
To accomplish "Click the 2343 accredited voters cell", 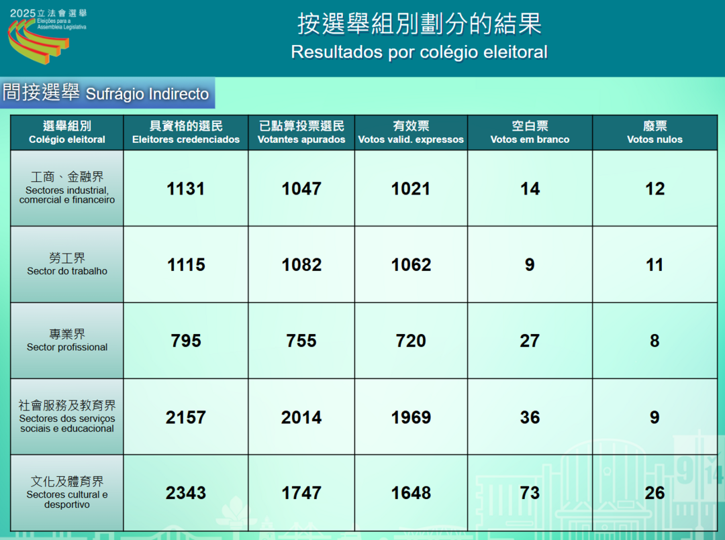I will pos(186,493).
